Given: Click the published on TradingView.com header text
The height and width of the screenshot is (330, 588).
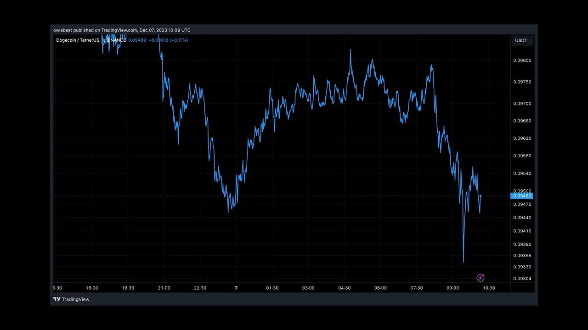Looking at the screenshot, I should point(122,30).
